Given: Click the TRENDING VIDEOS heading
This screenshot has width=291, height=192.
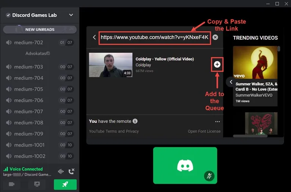Looking at the screenshot, I should [x=255, y=38].
